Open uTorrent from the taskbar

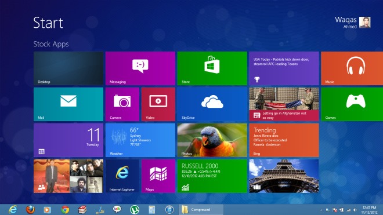(135, 210)
